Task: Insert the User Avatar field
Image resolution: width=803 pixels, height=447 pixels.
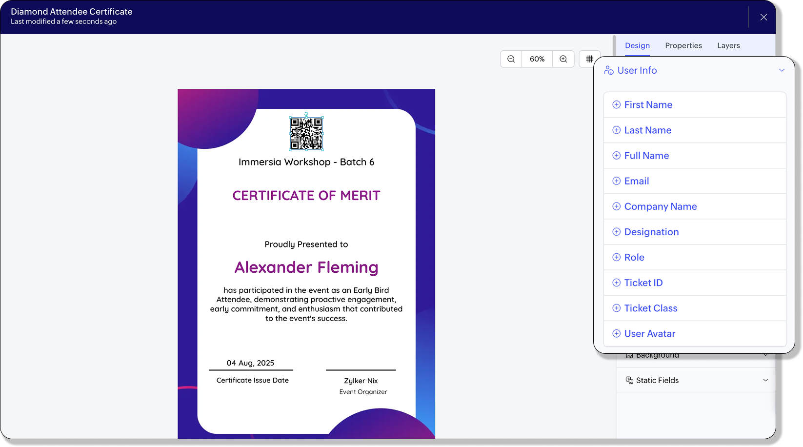Action: 695,333
